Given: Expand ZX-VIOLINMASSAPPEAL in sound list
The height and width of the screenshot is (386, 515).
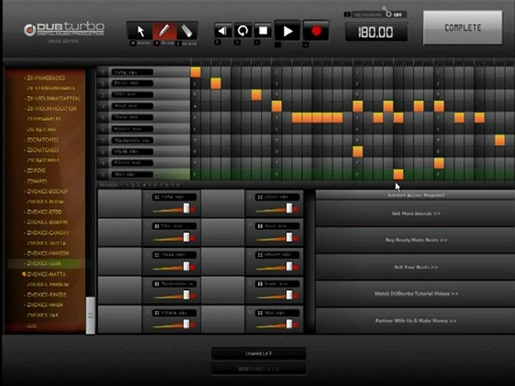Looking at the screenshot, I should [53, 99].
